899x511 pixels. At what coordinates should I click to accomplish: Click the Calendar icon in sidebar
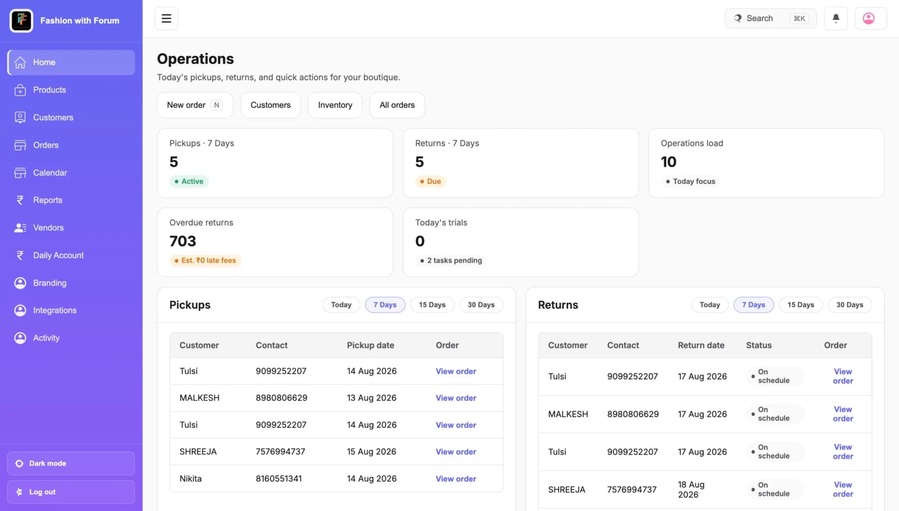(20, 172)
